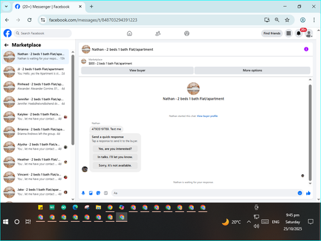Click the chat scrollbar's down arrow
The height and width of the screenshot is (241, 321).
click(x=310, y=184)
